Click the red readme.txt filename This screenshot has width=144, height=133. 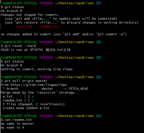[49, 26]
